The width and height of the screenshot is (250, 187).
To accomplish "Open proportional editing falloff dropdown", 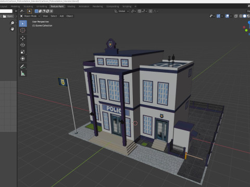I will pos(156,11).
